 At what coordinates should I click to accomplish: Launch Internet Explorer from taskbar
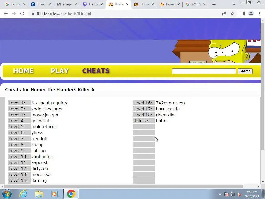[x=23, y=194]
